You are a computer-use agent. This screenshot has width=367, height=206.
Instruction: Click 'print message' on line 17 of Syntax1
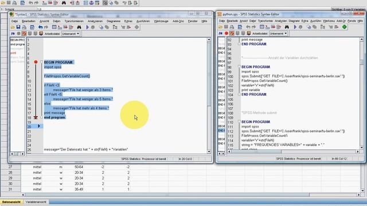coord(54,113)
